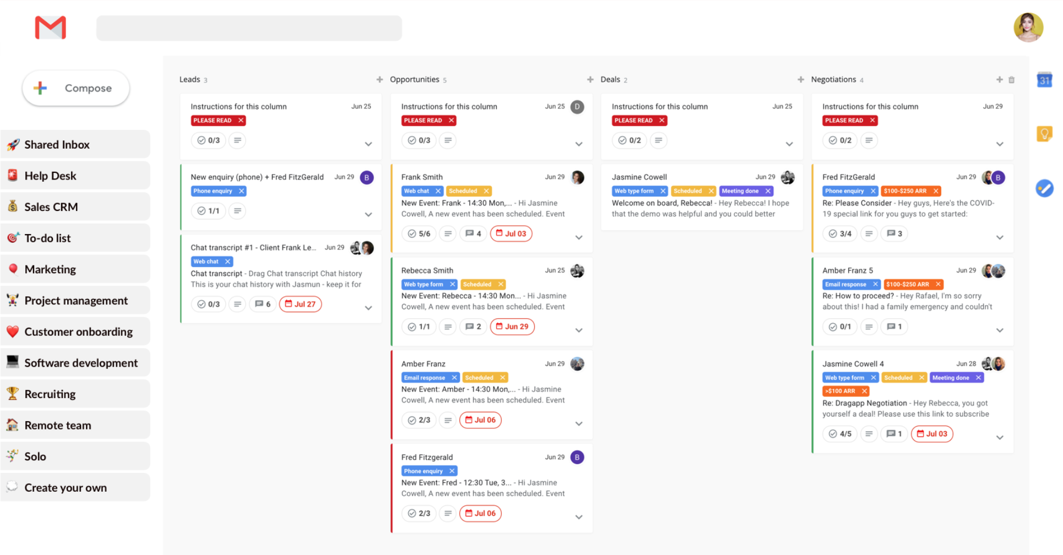Click the description icon on the Rebecca Smith card
This screenshot has width=1063, height=555.
coord(447,326)
